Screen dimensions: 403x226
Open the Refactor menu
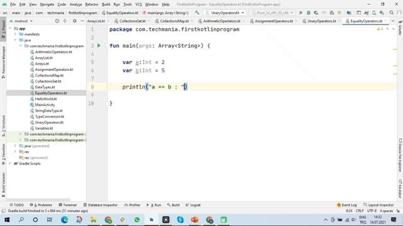(92, 4)
